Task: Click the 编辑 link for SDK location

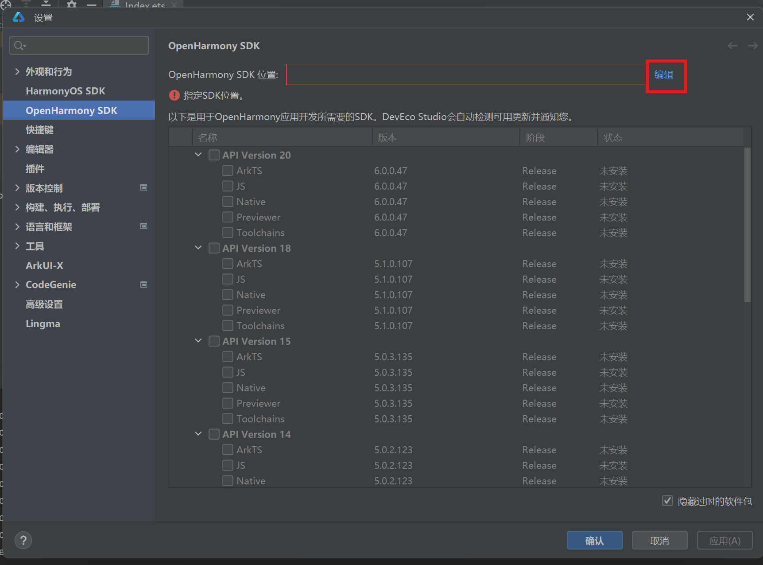Action: coord(663,75)
